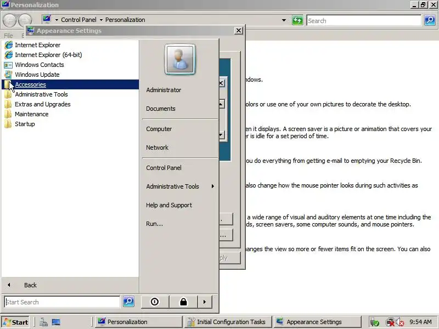Lock the computer with padlock button
439x329 pixels.
coord(183,302)
